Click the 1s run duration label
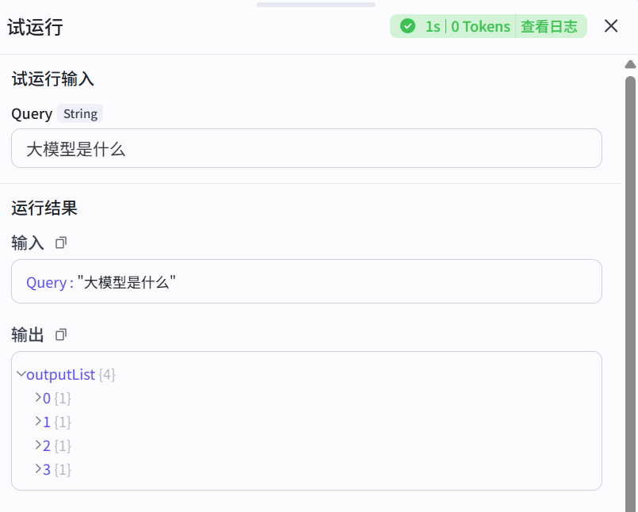 pos(433,27)
